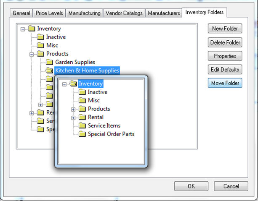
Task: Switch to the Price Levels tab
Action: point(50,13)
